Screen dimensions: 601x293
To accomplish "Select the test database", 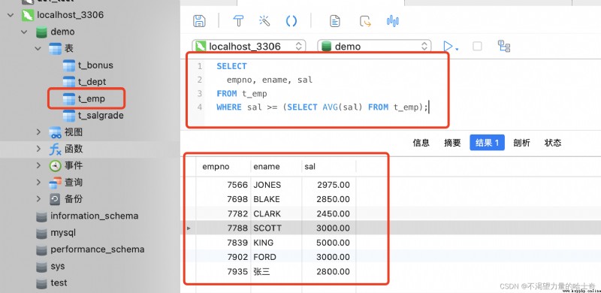I will coord(59,283).
